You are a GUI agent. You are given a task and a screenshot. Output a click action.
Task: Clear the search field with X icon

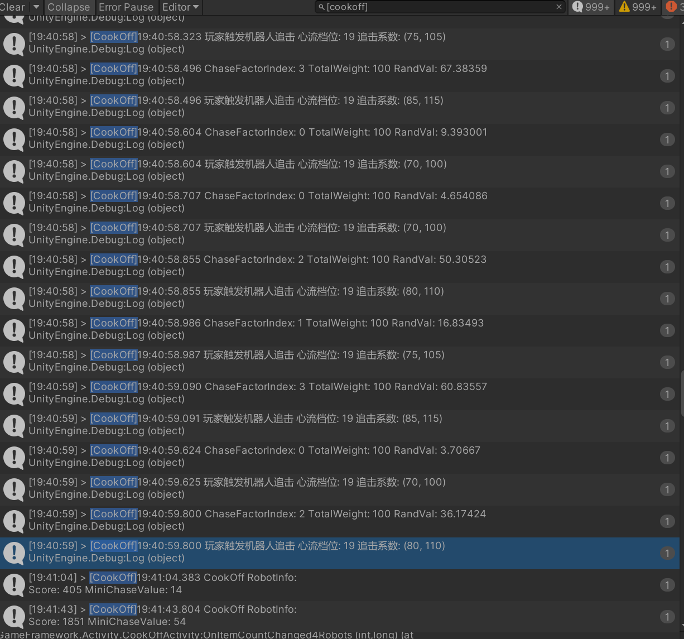559,7
